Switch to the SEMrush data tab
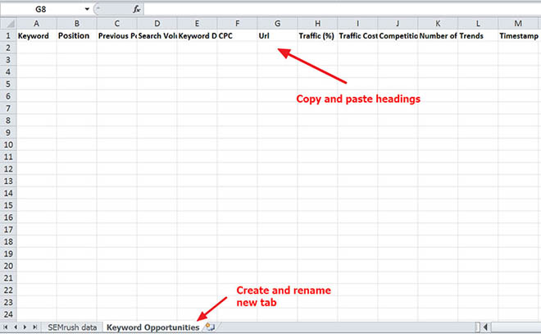This screenshot has width=541, height=334. pyautogui.click(x=71, y=327)
